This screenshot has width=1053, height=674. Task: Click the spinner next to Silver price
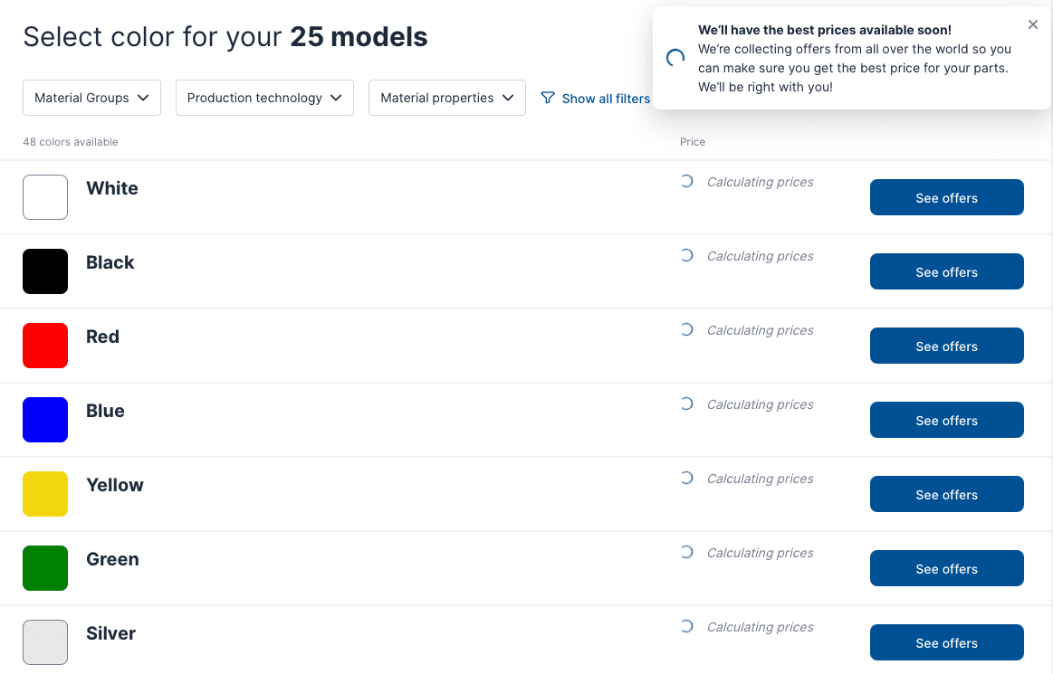(x=686, y=626)
